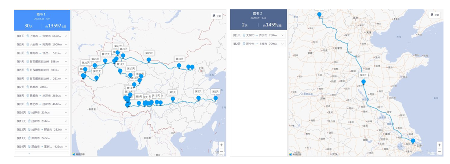Expand Day 8 昌都市 to 林芝市 chevron
Image resolution: width=450 pixels, height=164 pixels.
click(x=66, y=95)
